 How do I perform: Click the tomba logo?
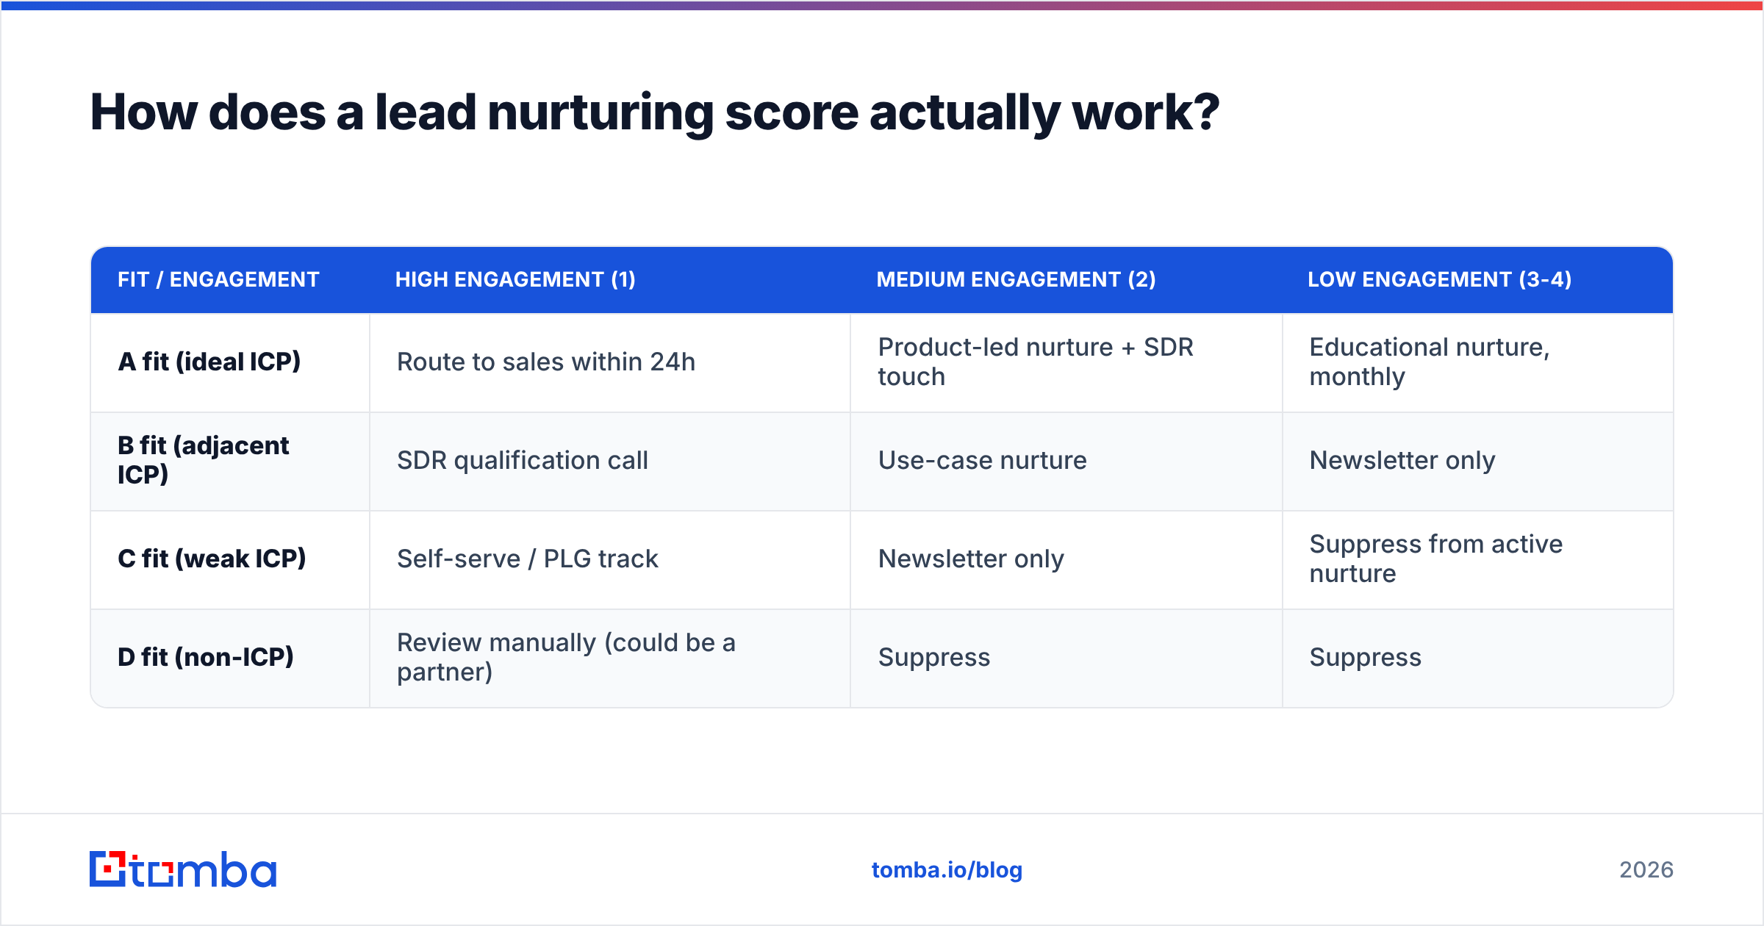pyautogui.click(x=183, y=869)
